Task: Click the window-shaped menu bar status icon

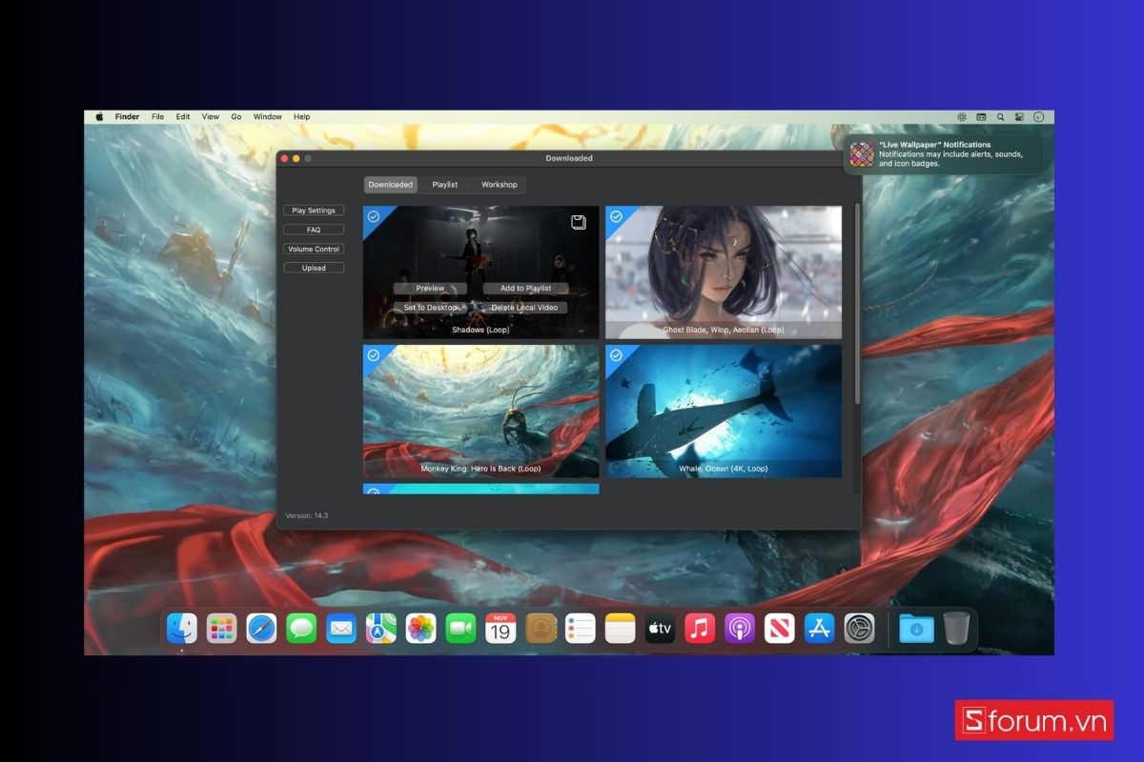Action: coord(981,117)
